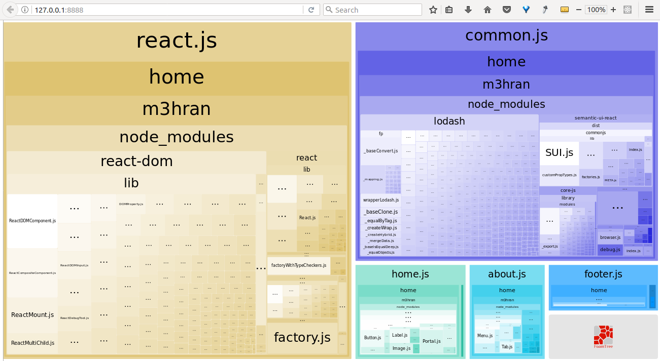This screenshot has height=361, width=660.
Task: Toggle the yellow ruler measurement tool
Action: [564, 10]
